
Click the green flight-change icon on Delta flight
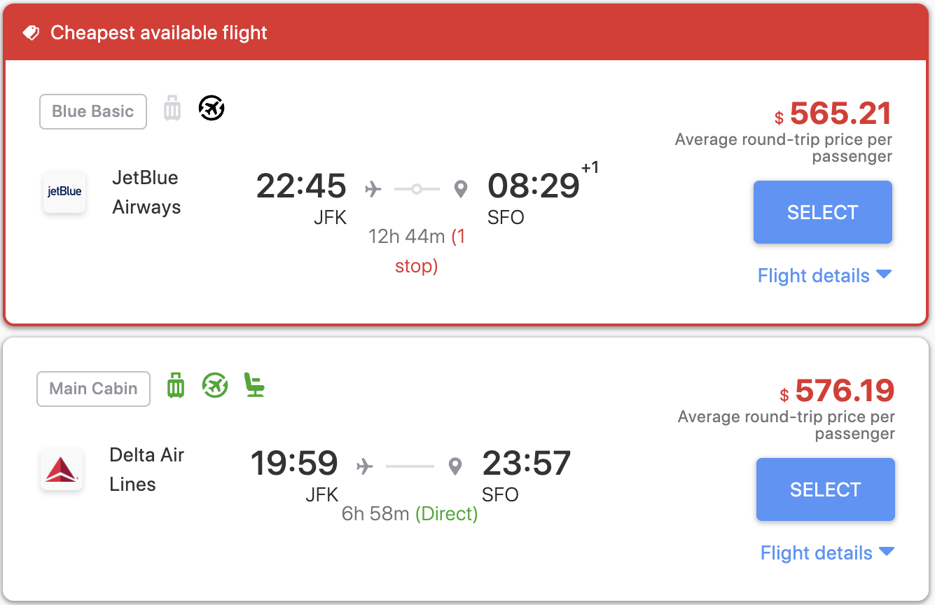tap(215, 385)
